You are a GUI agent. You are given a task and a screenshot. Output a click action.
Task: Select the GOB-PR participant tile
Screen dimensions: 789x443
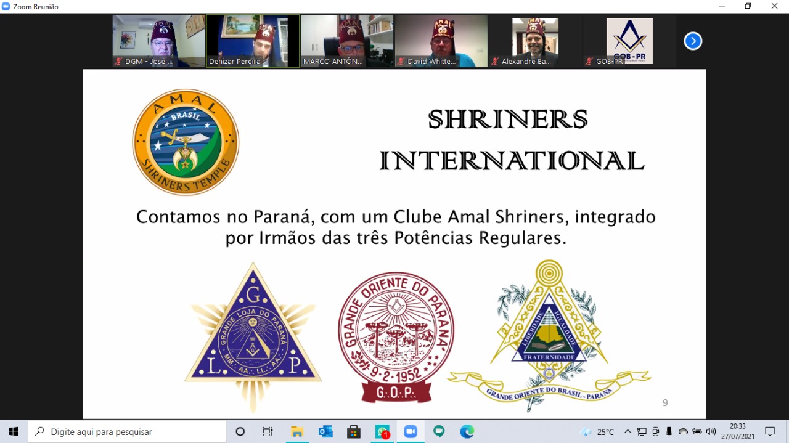click(x=629, y=41)
